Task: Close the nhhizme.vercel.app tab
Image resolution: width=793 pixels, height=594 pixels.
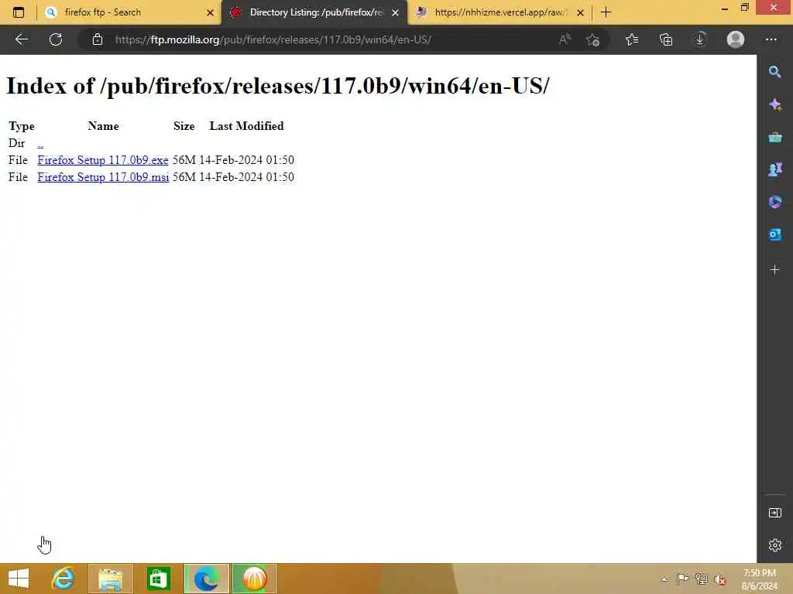Action: pos(581,12)
